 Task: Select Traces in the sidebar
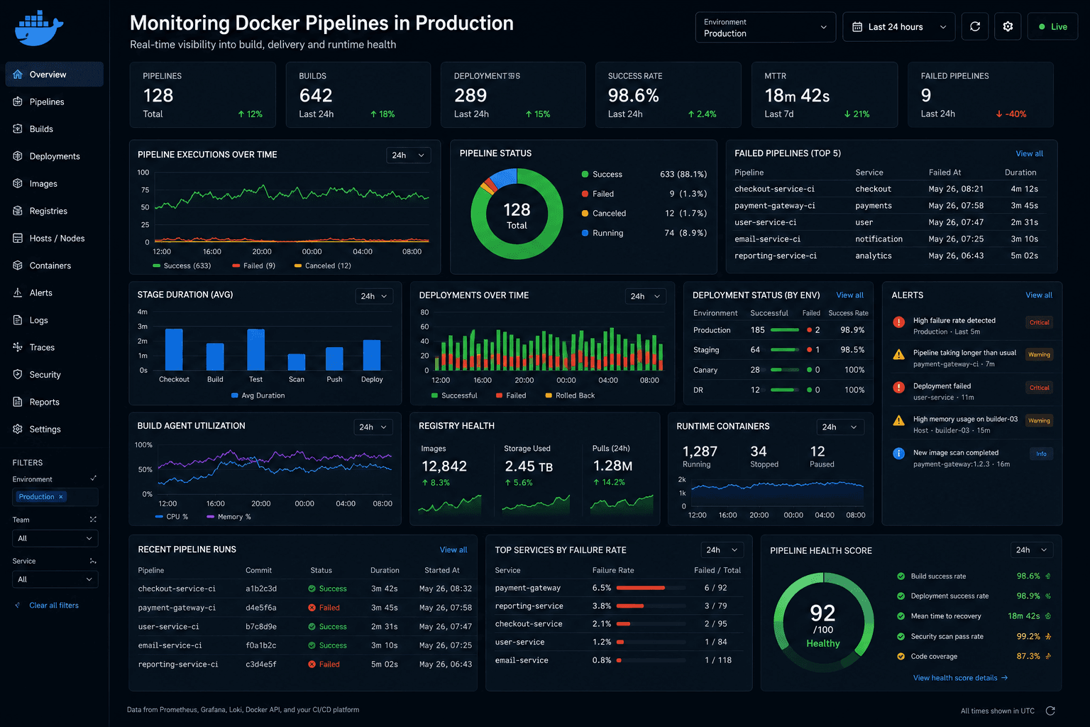click(54, 347)
